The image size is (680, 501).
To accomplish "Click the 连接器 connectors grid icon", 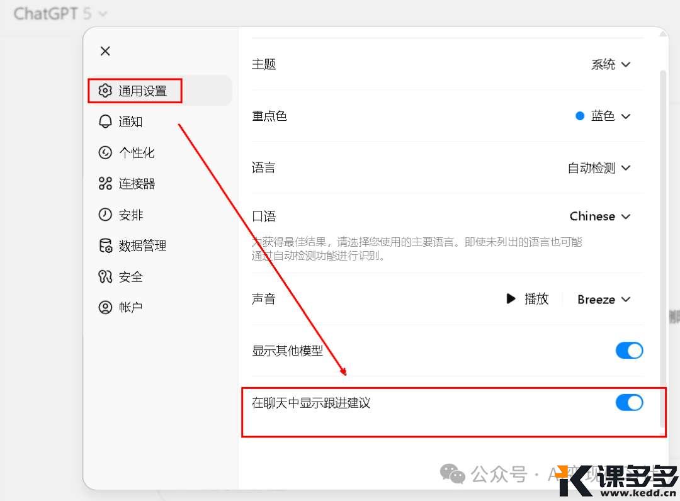I will coord(105,184).
